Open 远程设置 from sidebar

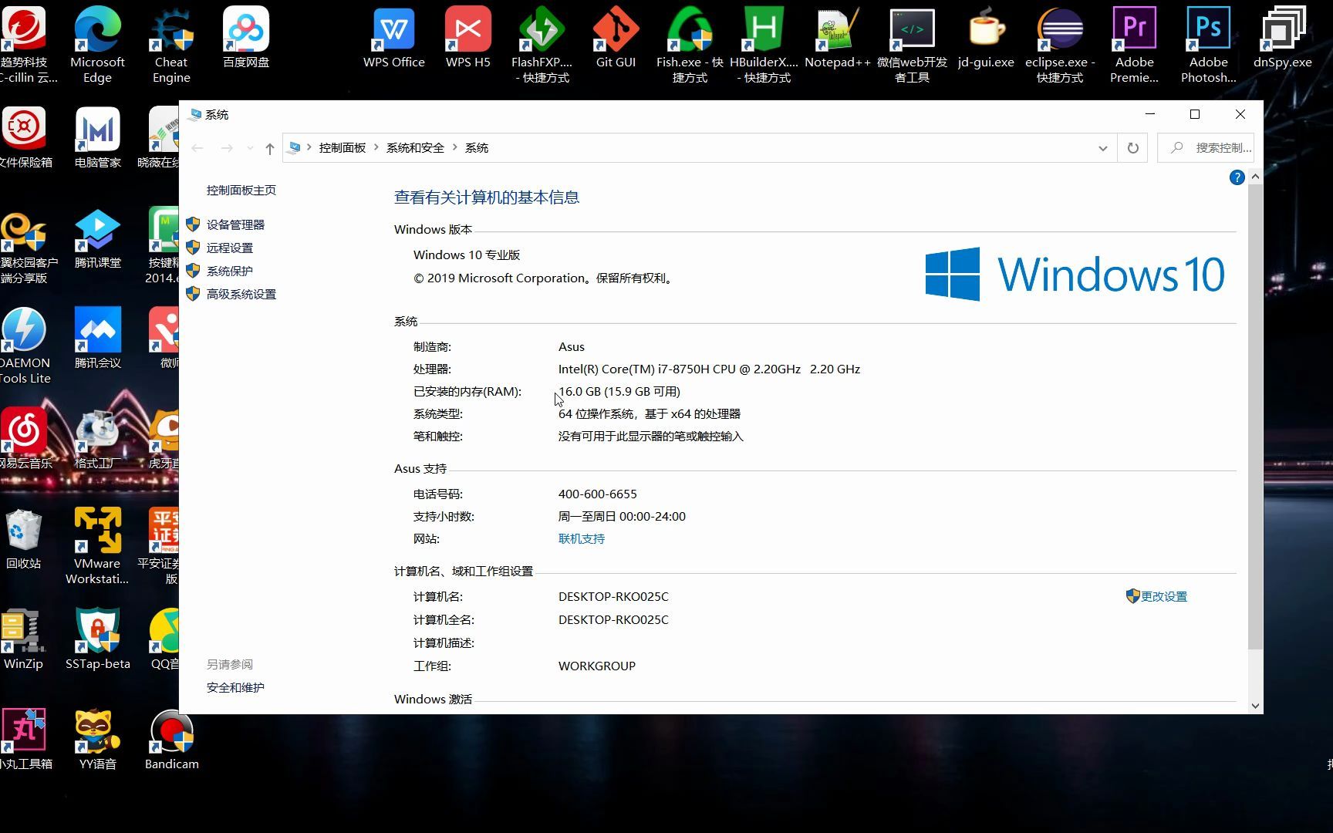(230, 248)
